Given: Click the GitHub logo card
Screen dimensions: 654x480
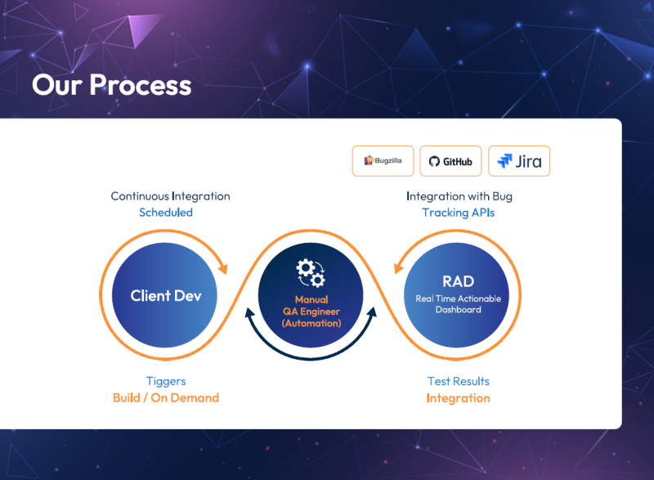Looking at the screenshot, I should point(450,161).
